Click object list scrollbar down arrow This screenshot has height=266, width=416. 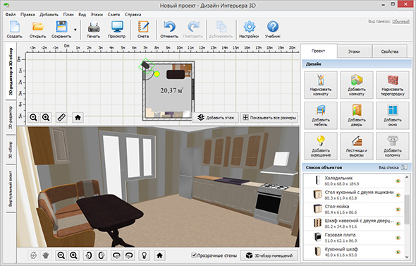point(407,257)
